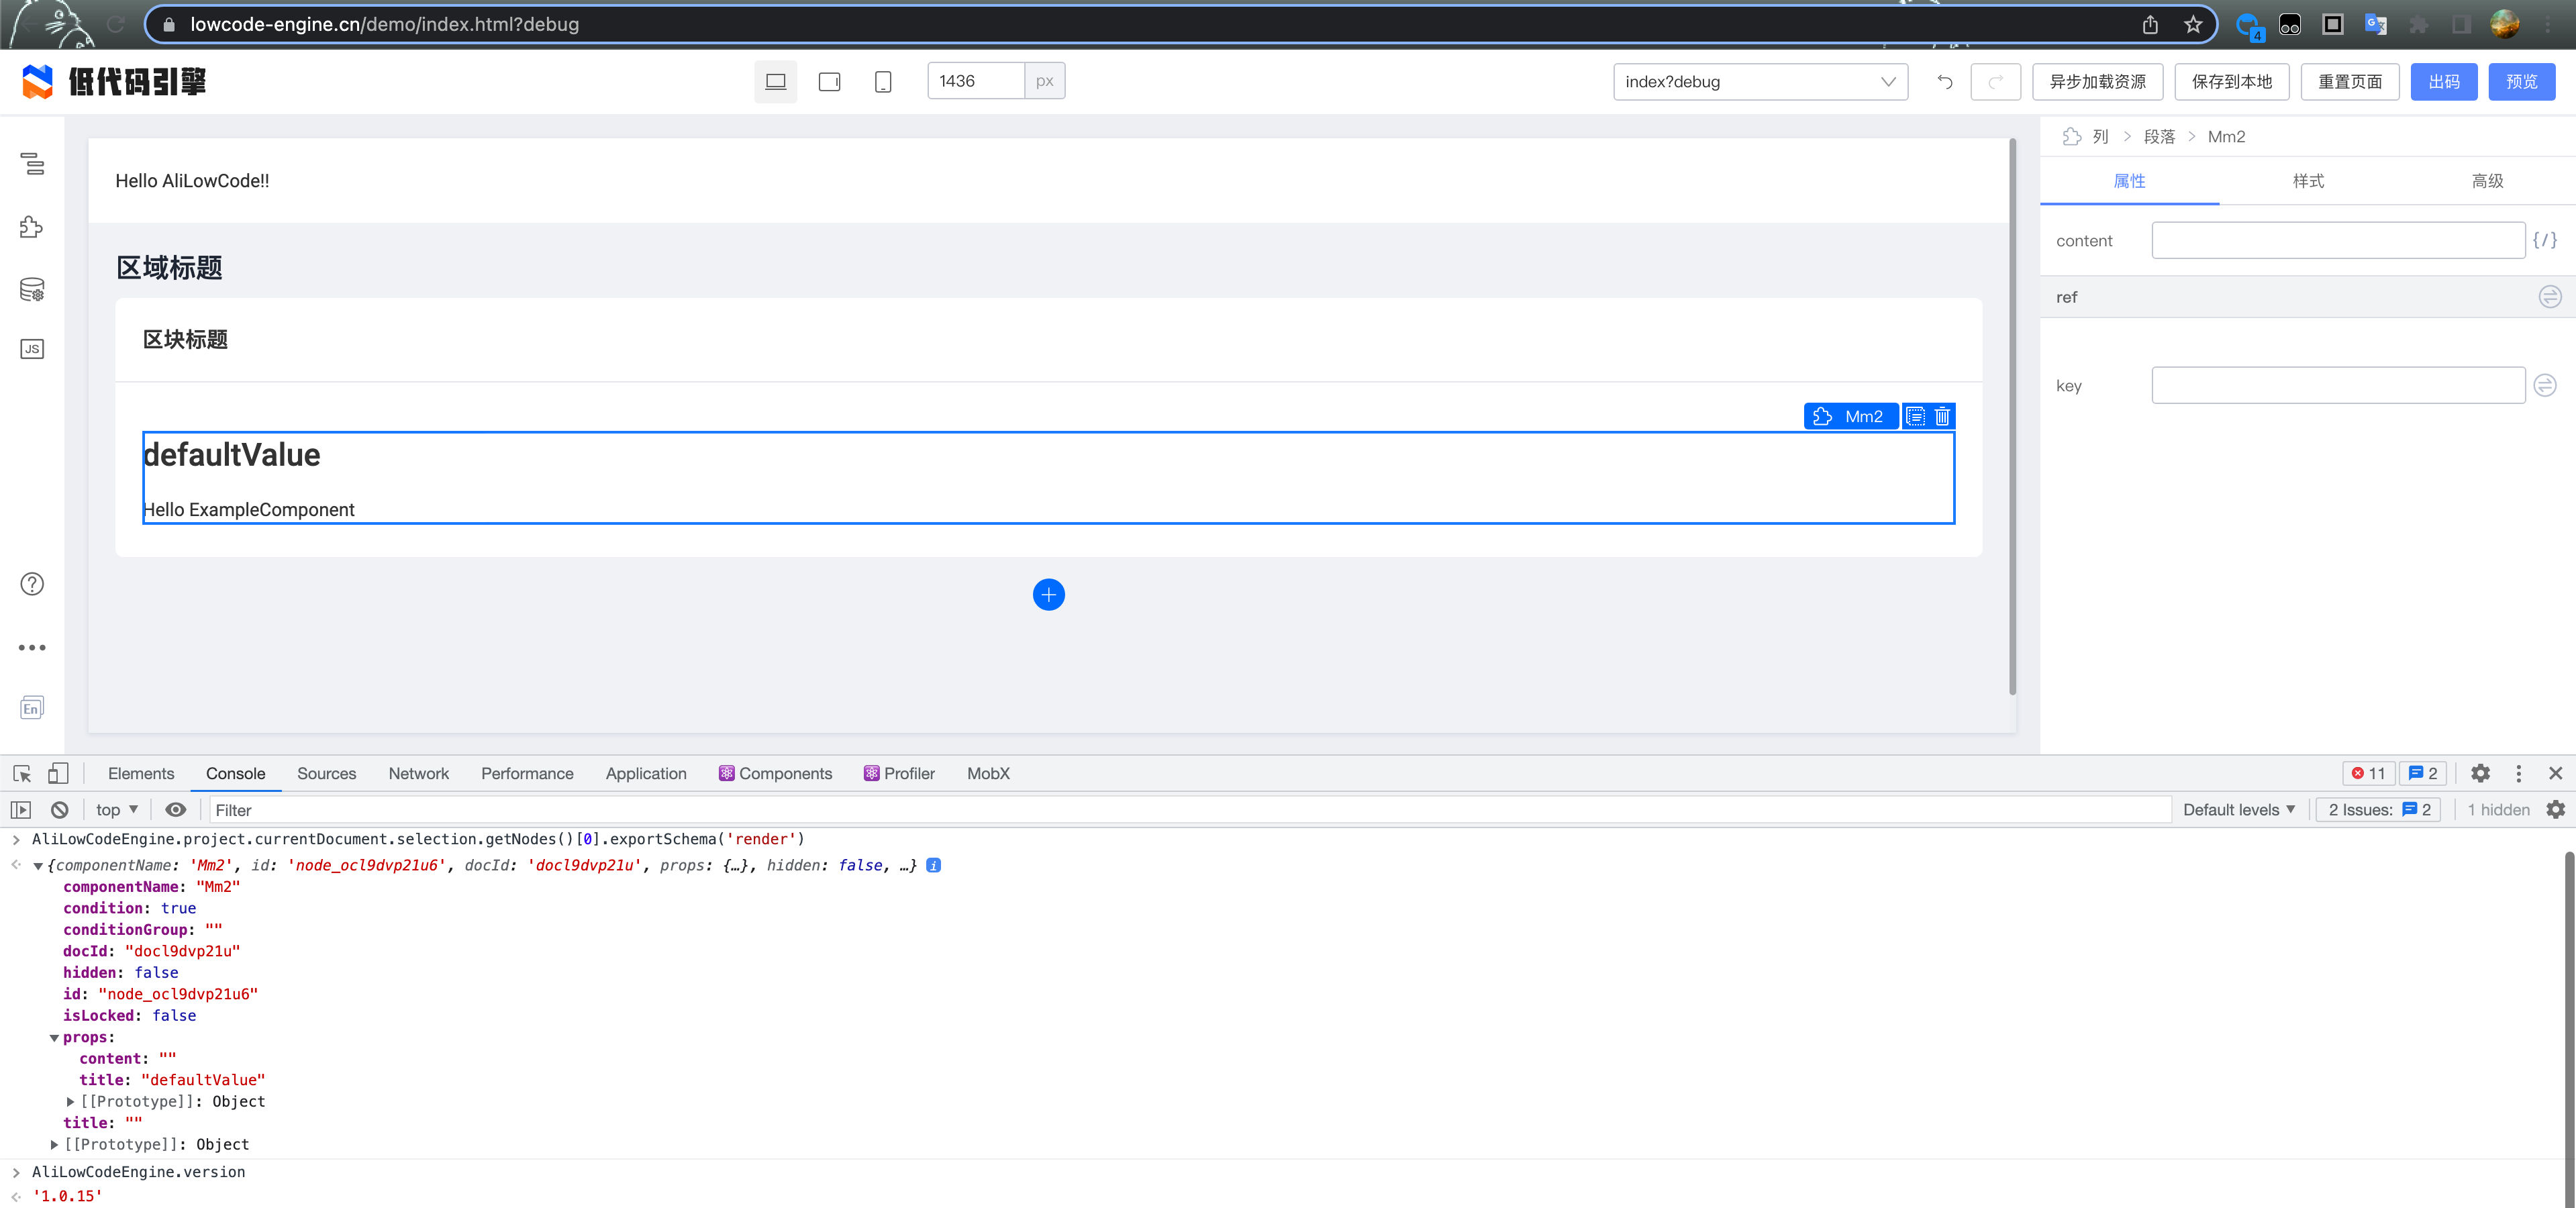The height and width of the screenshot is (1208, 2576).
Task: Open the component library puzzle icon
Action: coord(32,227)
